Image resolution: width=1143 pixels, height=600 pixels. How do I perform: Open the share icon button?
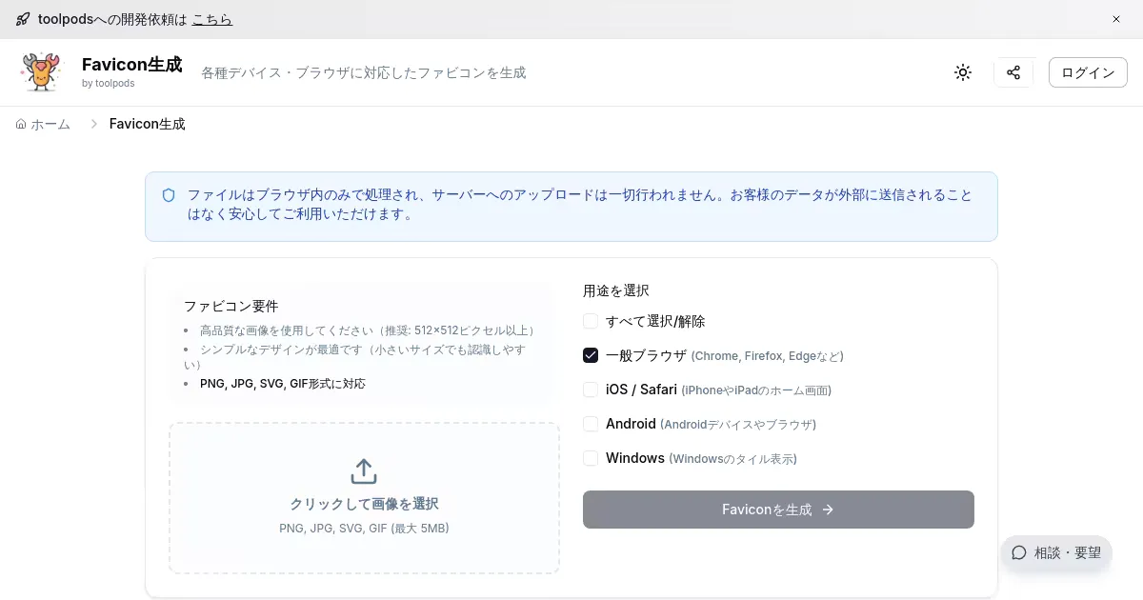pos(1013,72)
